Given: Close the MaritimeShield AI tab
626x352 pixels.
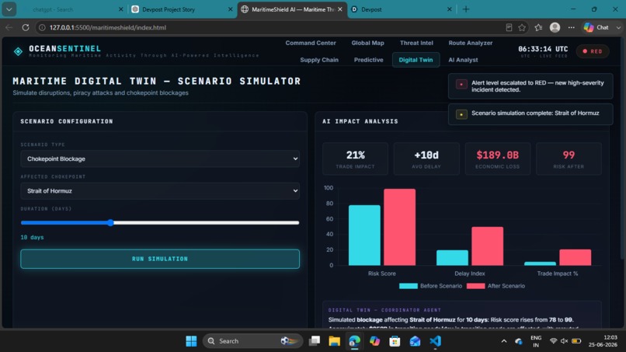Looking at the screenshot, I should pos(339,9).
